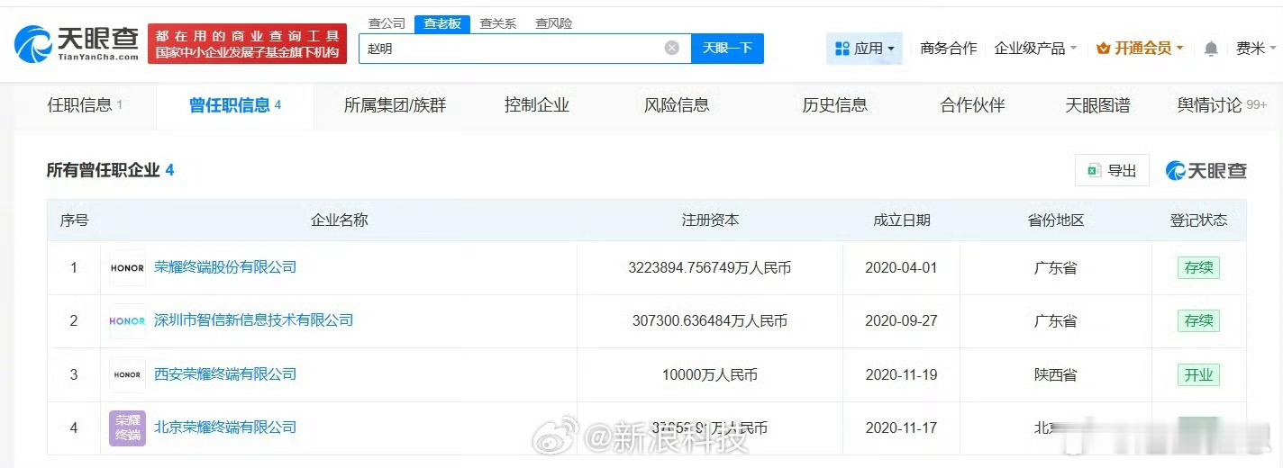Screen dimensions: 1283x468
Task: Click the 2020-11-19 date cell
Action: pyautogui.click(x=901, y=375)
